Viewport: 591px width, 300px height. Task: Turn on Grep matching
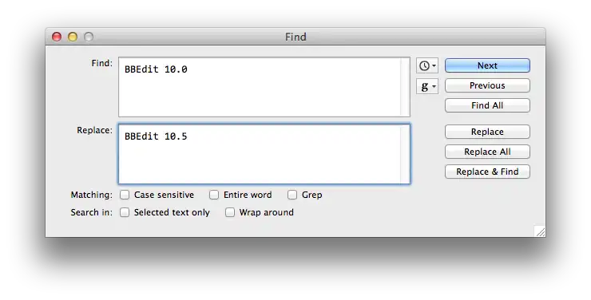[292, 195]
